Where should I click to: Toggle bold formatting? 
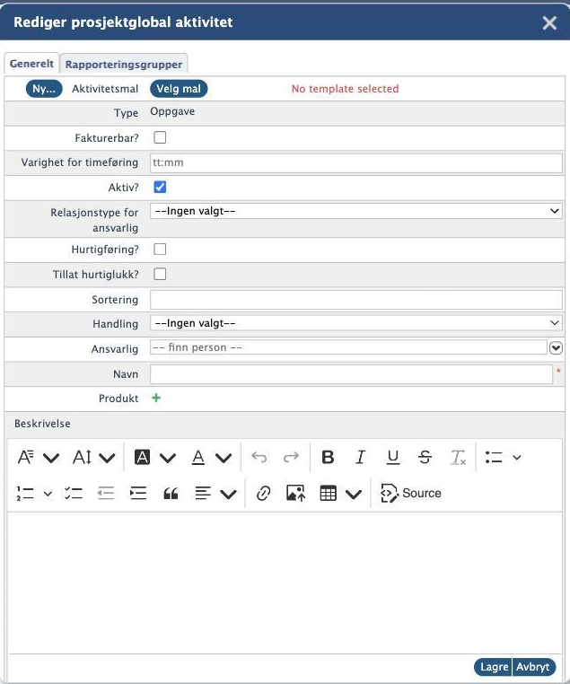pyautogui.click(x=328, y=457)
